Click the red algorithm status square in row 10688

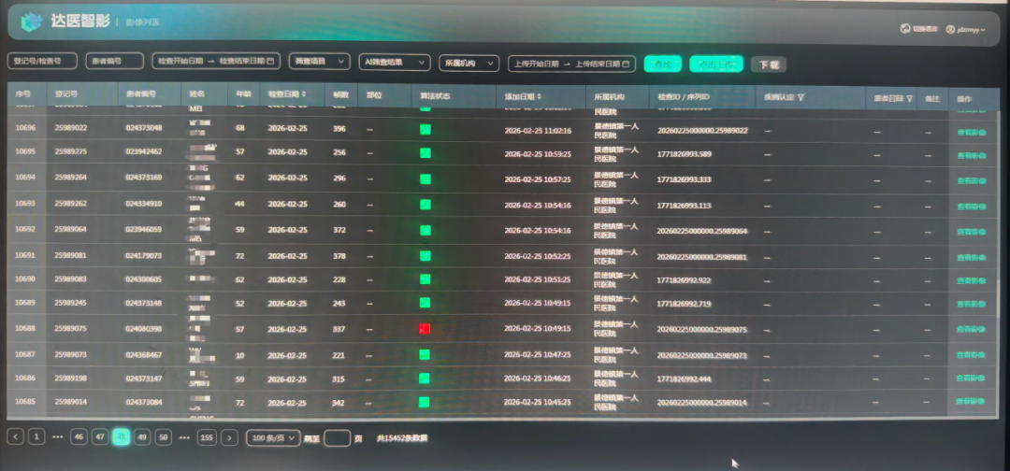pyautogui.click(x=425, y=329)
